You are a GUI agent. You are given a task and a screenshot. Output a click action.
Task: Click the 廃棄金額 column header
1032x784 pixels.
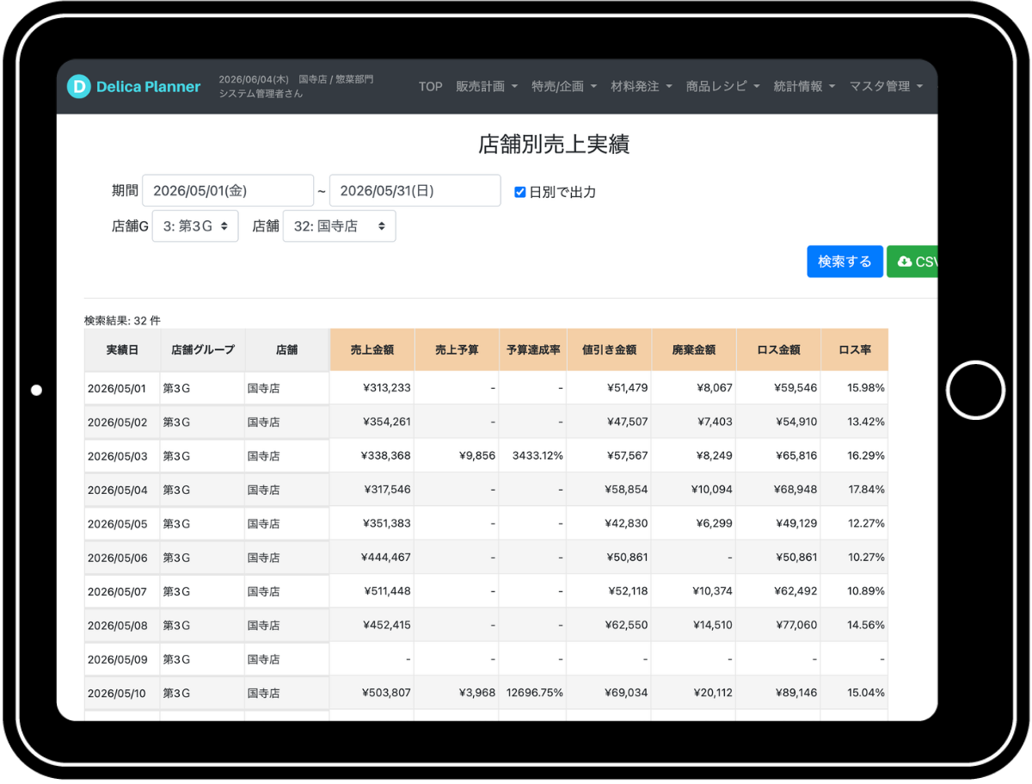[693, 350]
